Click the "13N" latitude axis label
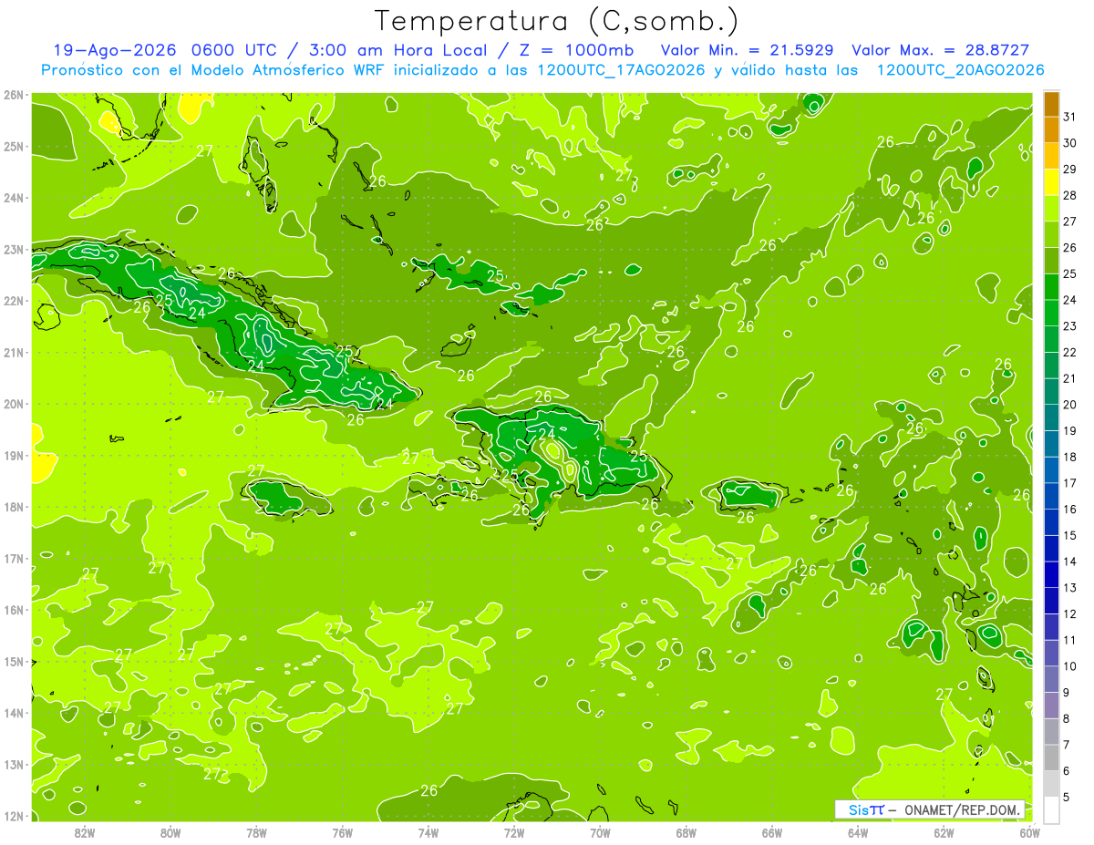 point(13,764)
